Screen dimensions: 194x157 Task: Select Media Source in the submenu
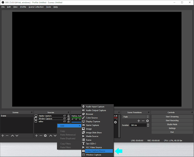(x=97, y=136)
